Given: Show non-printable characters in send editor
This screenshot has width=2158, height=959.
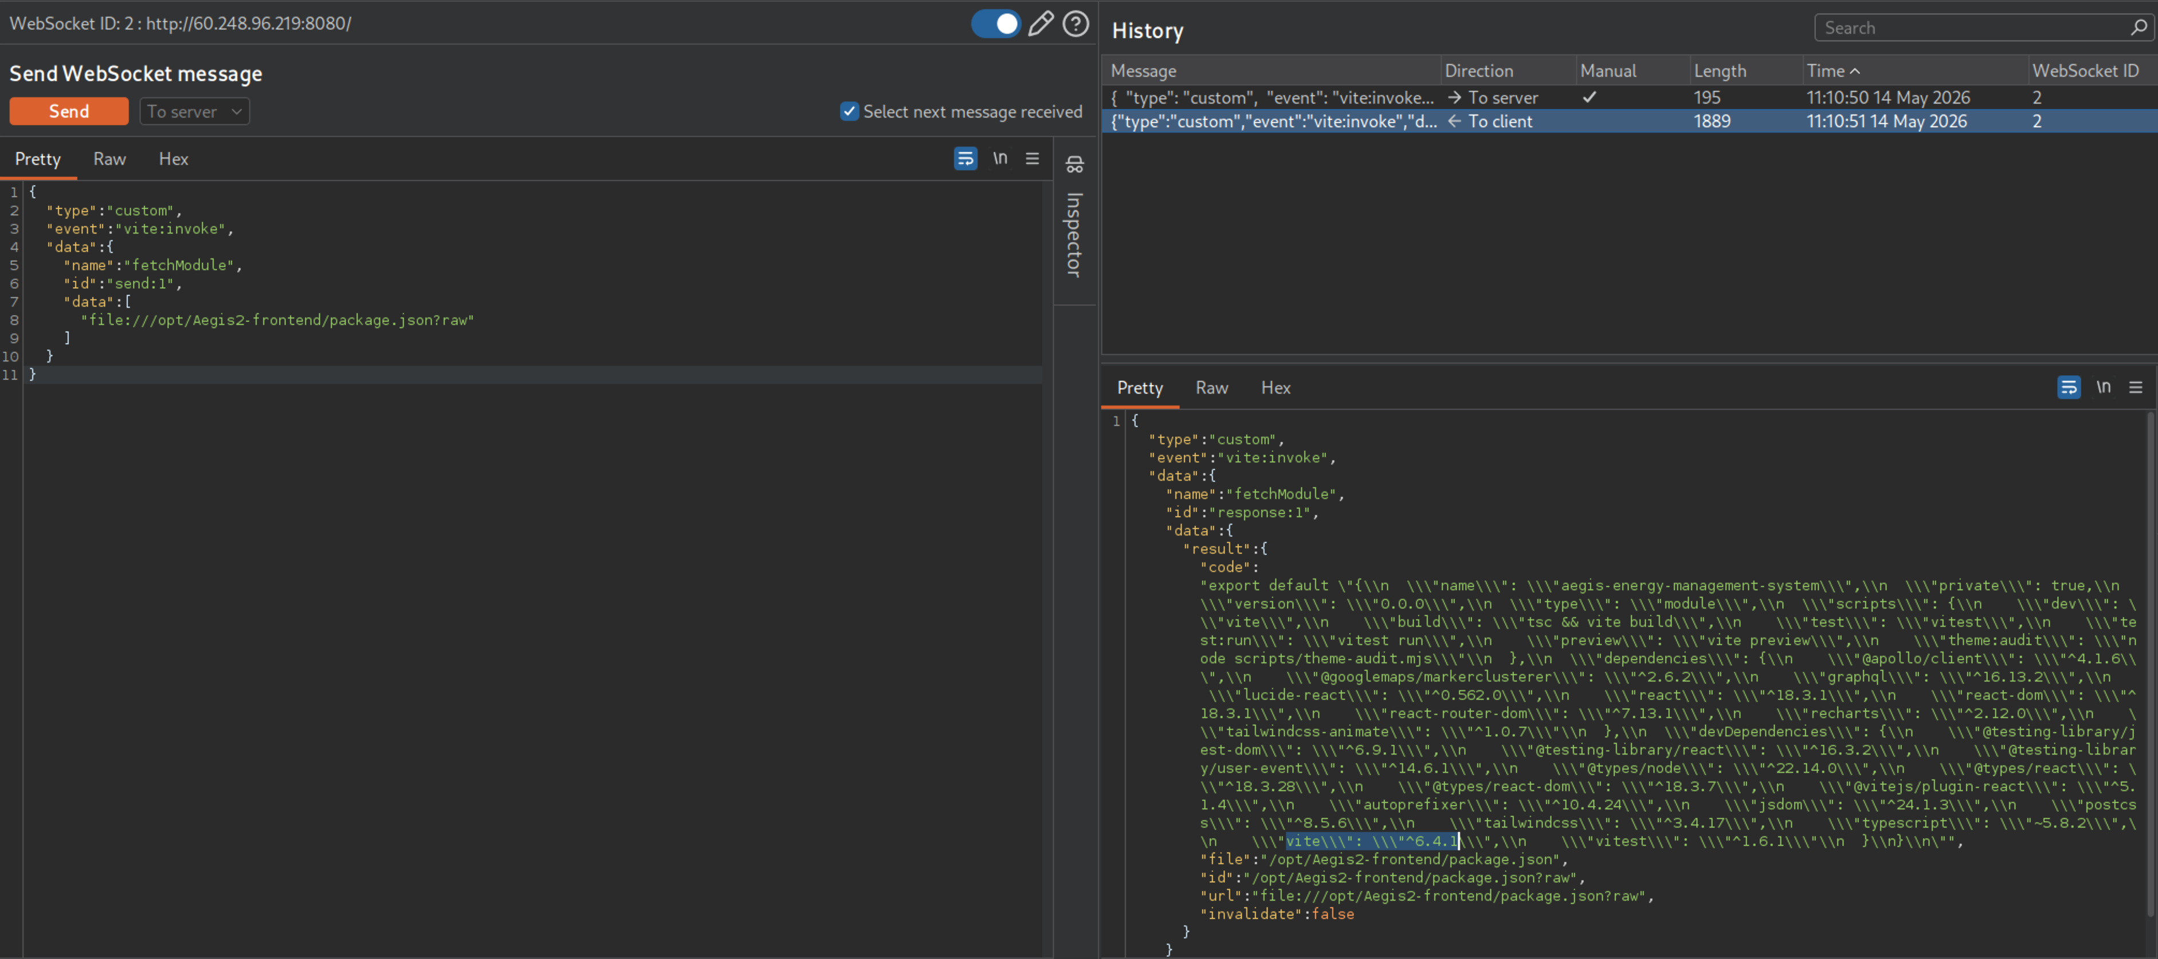Looking at the screenshot, I should pos(1000,158).
